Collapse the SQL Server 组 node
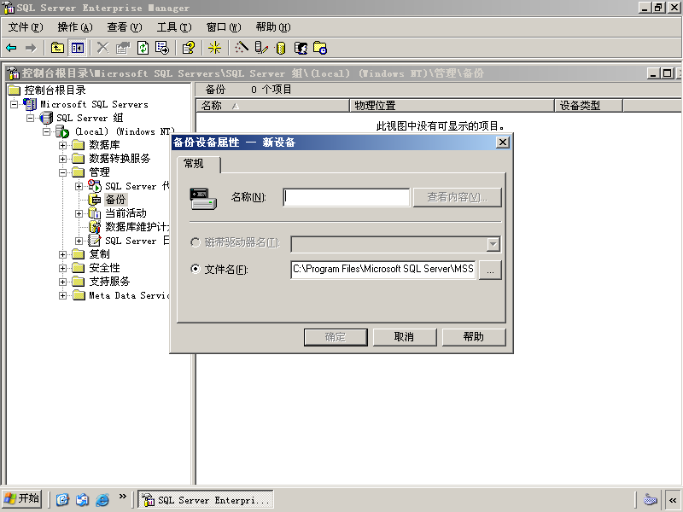Screen dimensions: 683x512 [x=31, y=118]
